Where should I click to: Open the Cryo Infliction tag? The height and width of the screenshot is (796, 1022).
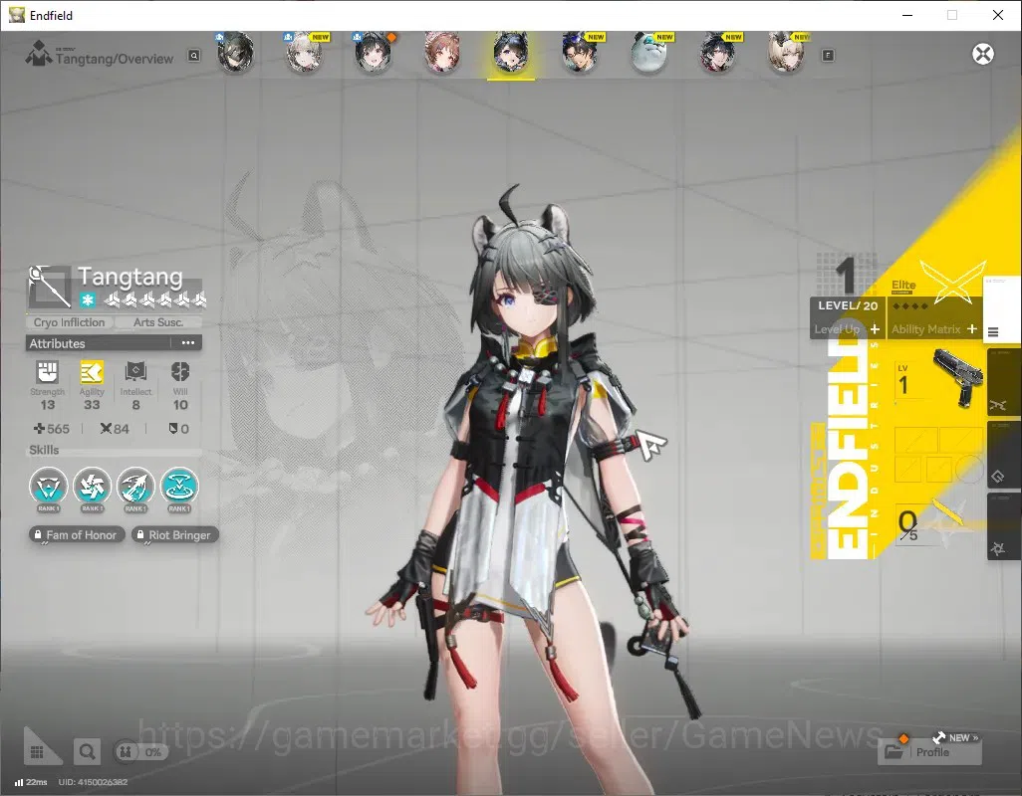[x=69, y=322]
